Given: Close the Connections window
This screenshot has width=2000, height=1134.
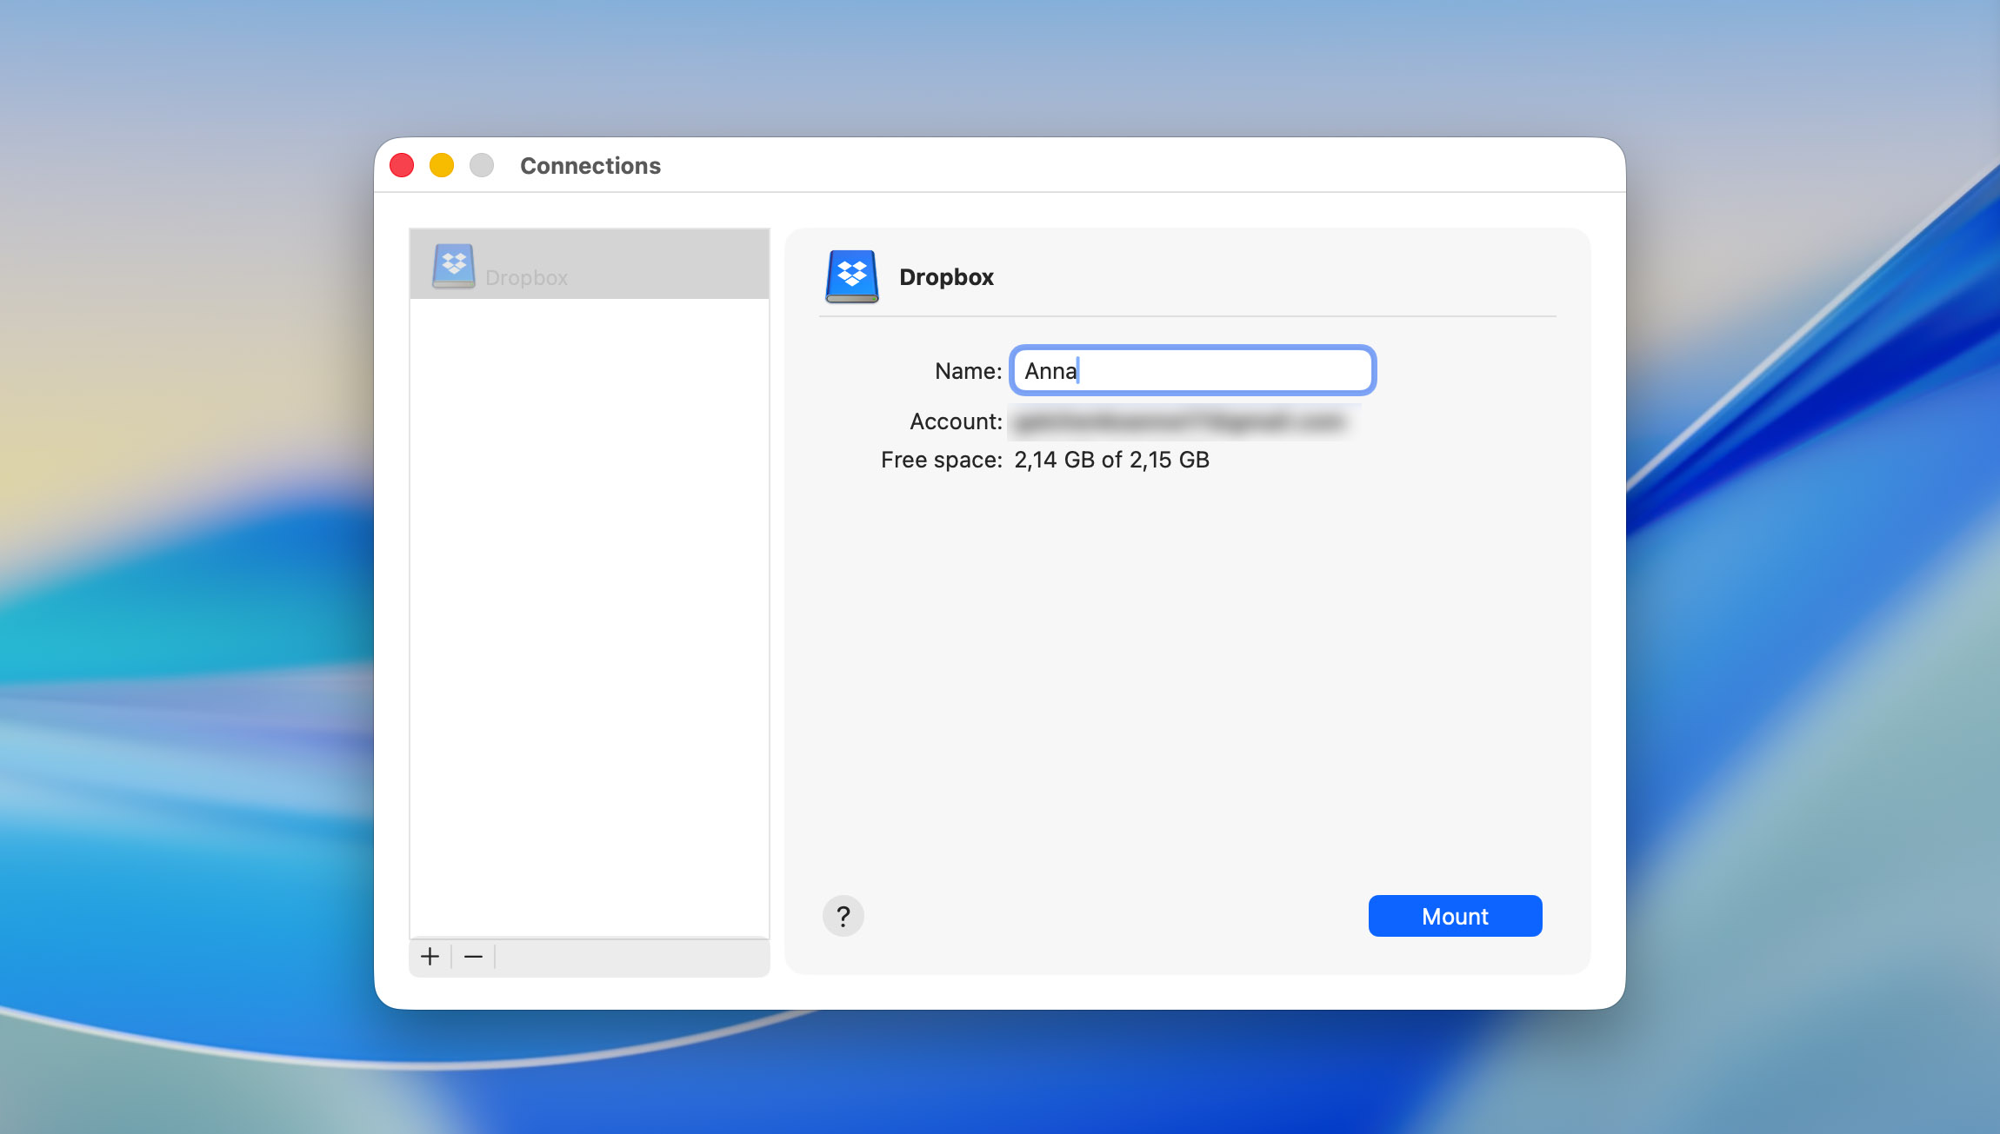Looking at the screenshot, I should (x=402, y=165).
